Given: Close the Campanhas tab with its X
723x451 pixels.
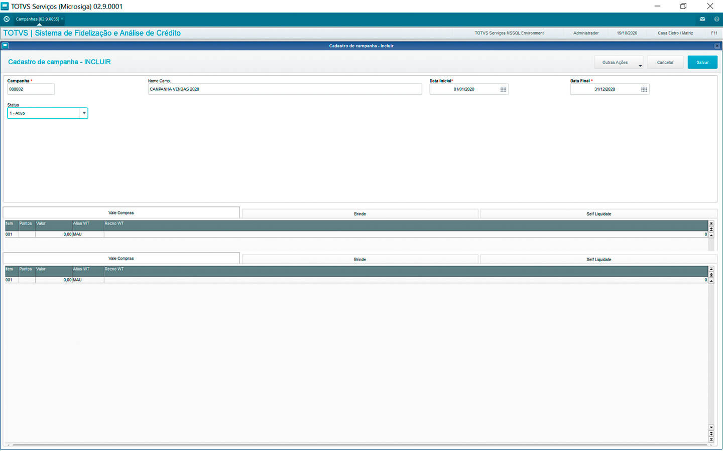Looking at the screenshot, I should pyautogui.click(x=62, y=19).
